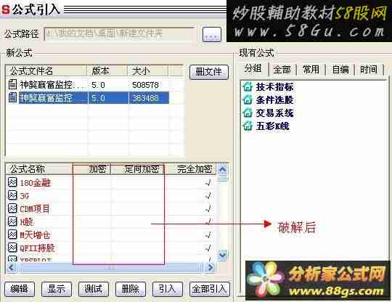Viewport: 392px width, 302px height.
Task: Click the formula list scroll-up arrow
Action: pos(222,169)
